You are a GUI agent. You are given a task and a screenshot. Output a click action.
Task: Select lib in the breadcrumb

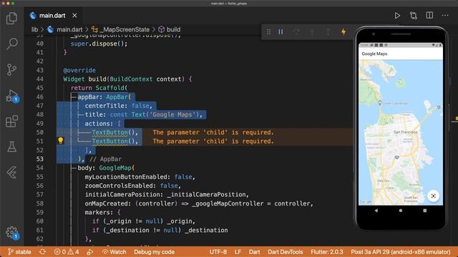click(x=34, y=29)
